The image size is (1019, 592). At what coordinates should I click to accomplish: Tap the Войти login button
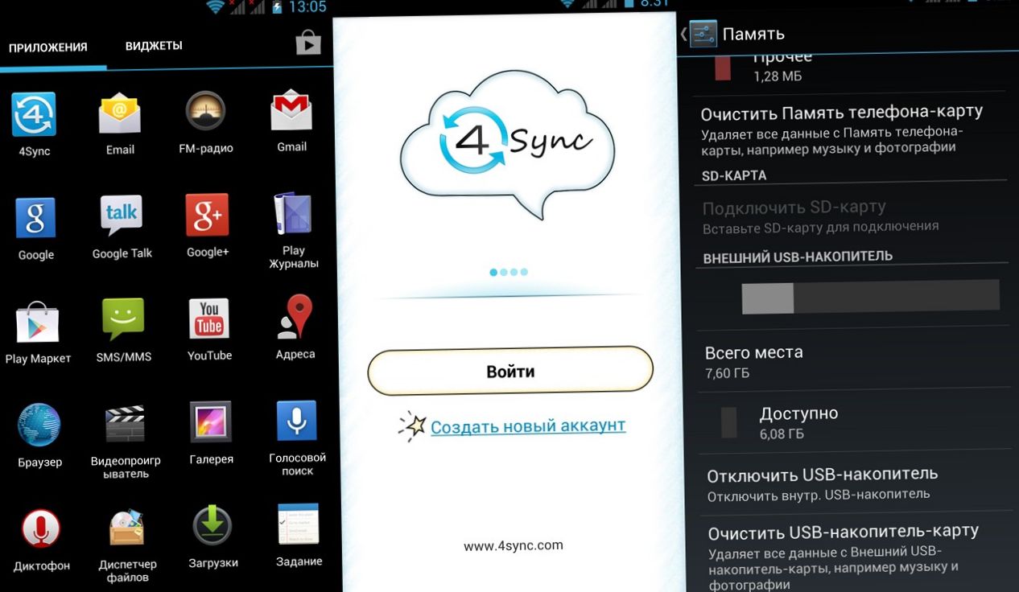coord(510,371)
